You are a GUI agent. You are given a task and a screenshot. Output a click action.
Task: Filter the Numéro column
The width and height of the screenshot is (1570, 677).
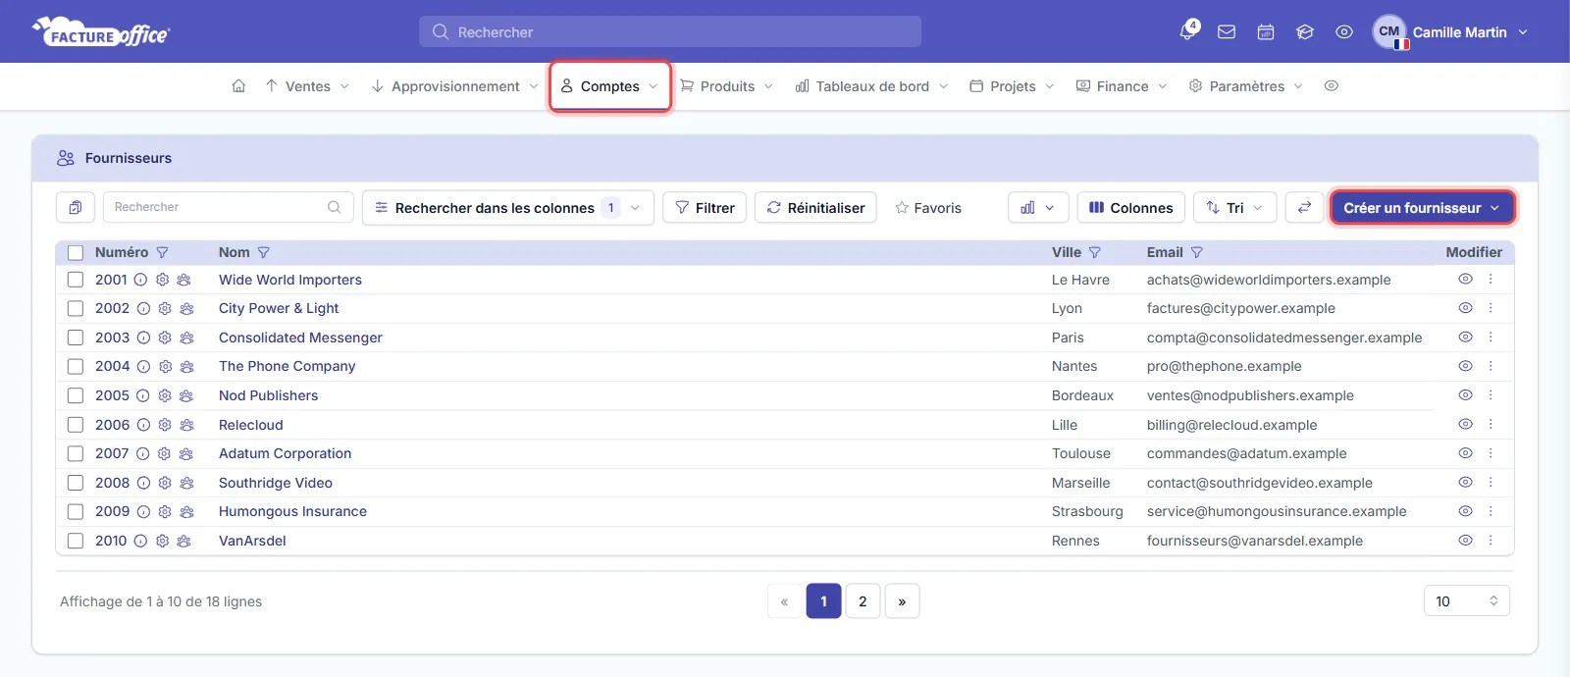pos(163,252)
